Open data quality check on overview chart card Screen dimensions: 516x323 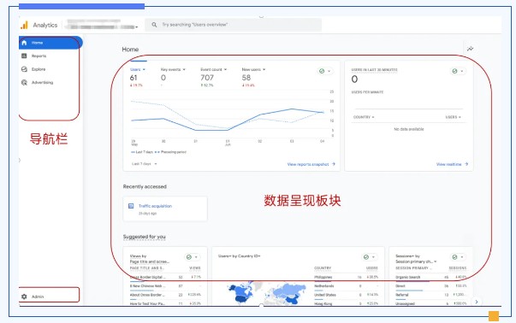(x=325, y=71)
